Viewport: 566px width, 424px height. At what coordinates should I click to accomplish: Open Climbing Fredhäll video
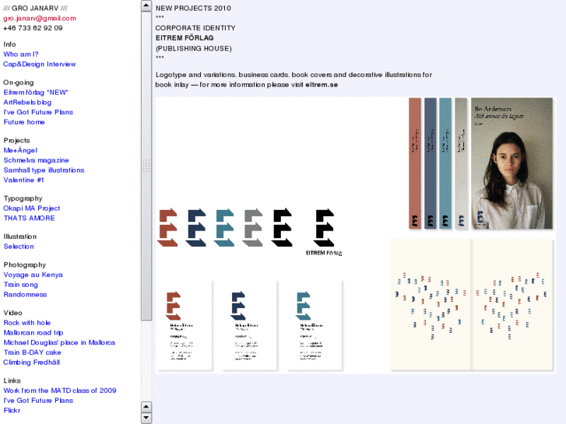32,362
